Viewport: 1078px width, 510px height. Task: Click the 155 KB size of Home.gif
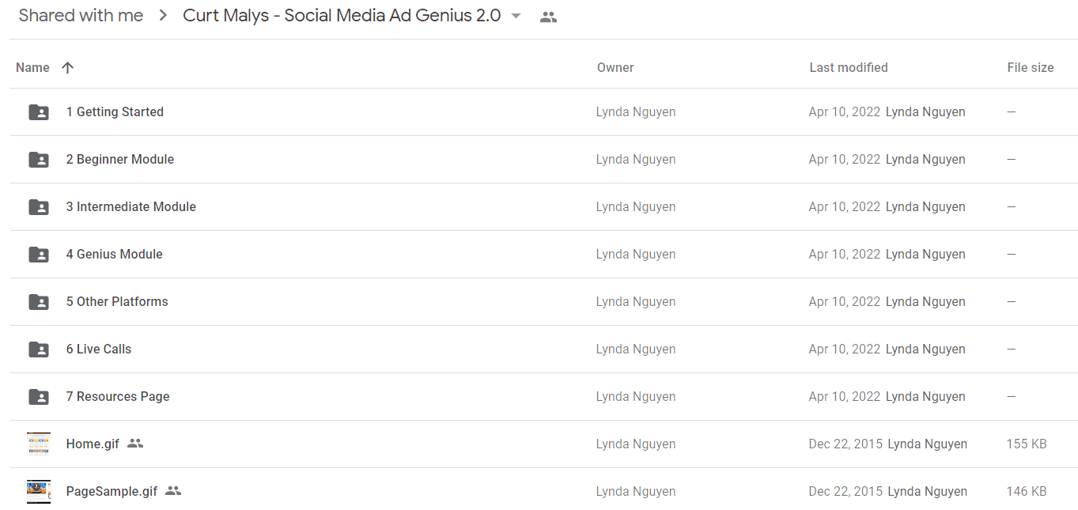(x=1027, y=444)
